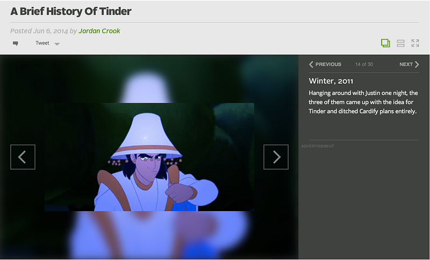Click the chevron left of PREVIOUS label
Image resolution: width=430 pixels, height=260 pixels.
(311, 64)
